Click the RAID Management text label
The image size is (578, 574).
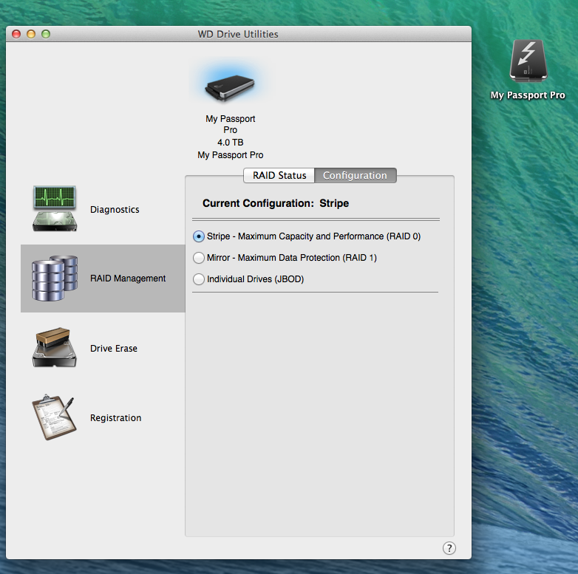128,279
